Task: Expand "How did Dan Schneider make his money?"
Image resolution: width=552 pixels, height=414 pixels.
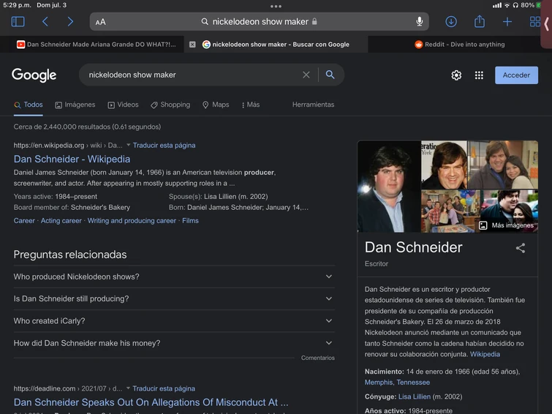Action: tap(174, 343)
